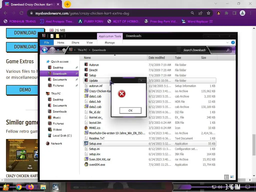Close the error dialog with its X

click(x=141, y=80)
